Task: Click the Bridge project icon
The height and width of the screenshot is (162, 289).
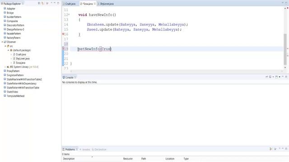Action: click(x=5, y=13)
